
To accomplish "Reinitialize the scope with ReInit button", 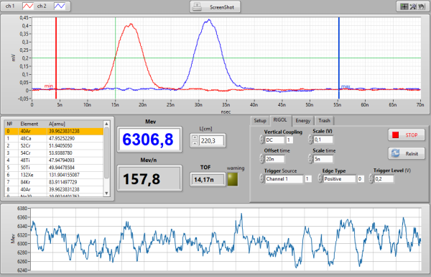I will [407, 153].
